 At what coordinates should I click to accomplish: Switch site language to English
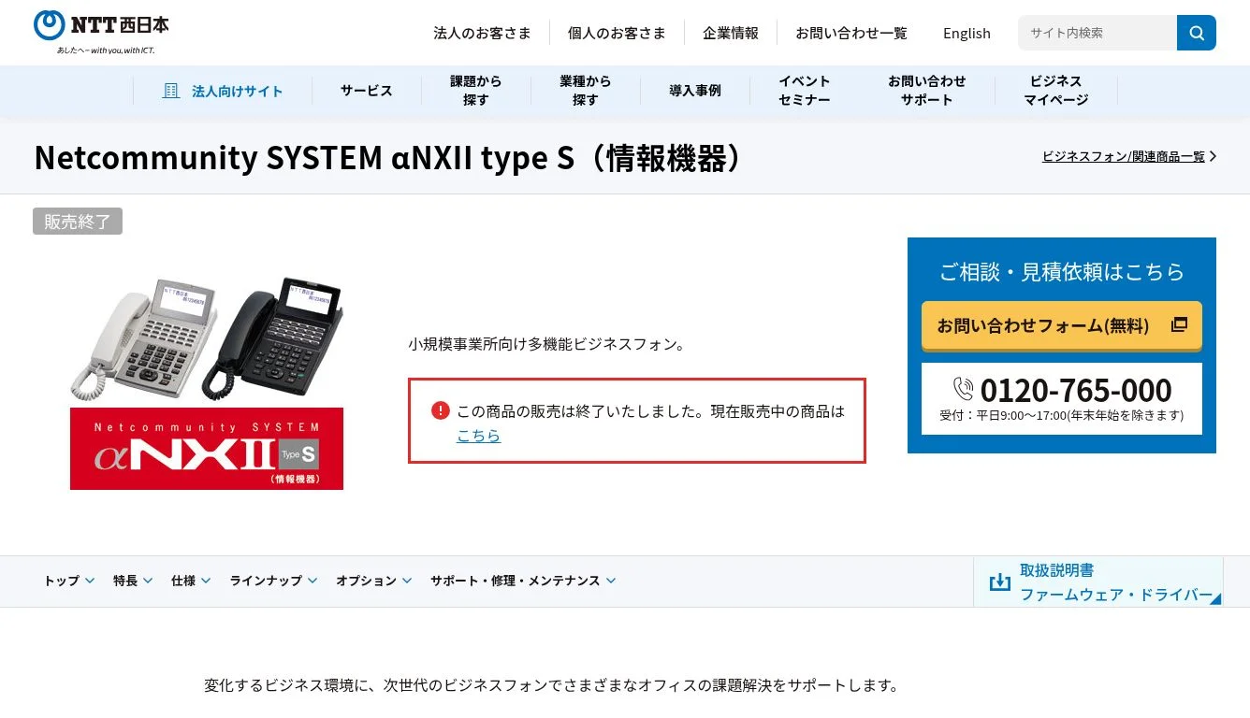(967, 33)
